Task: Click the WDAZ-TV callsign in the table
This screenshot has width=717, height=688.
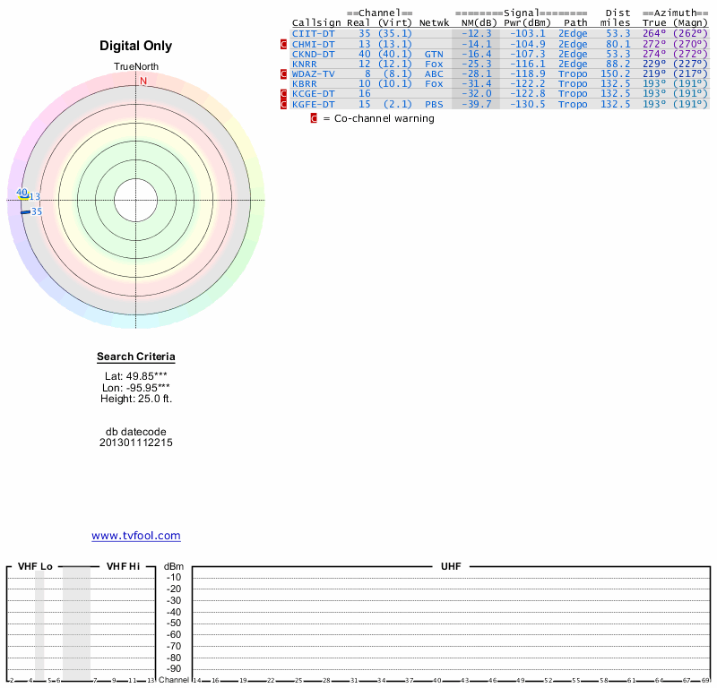Action: pos(313,73)
